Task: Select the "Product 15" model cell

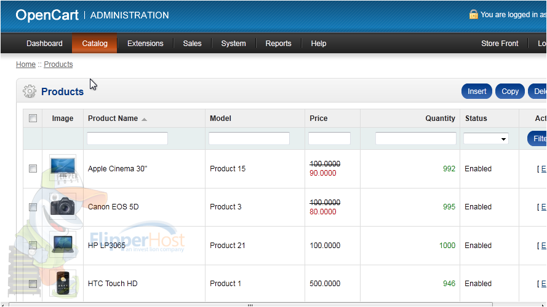Action: pos(228,169)
